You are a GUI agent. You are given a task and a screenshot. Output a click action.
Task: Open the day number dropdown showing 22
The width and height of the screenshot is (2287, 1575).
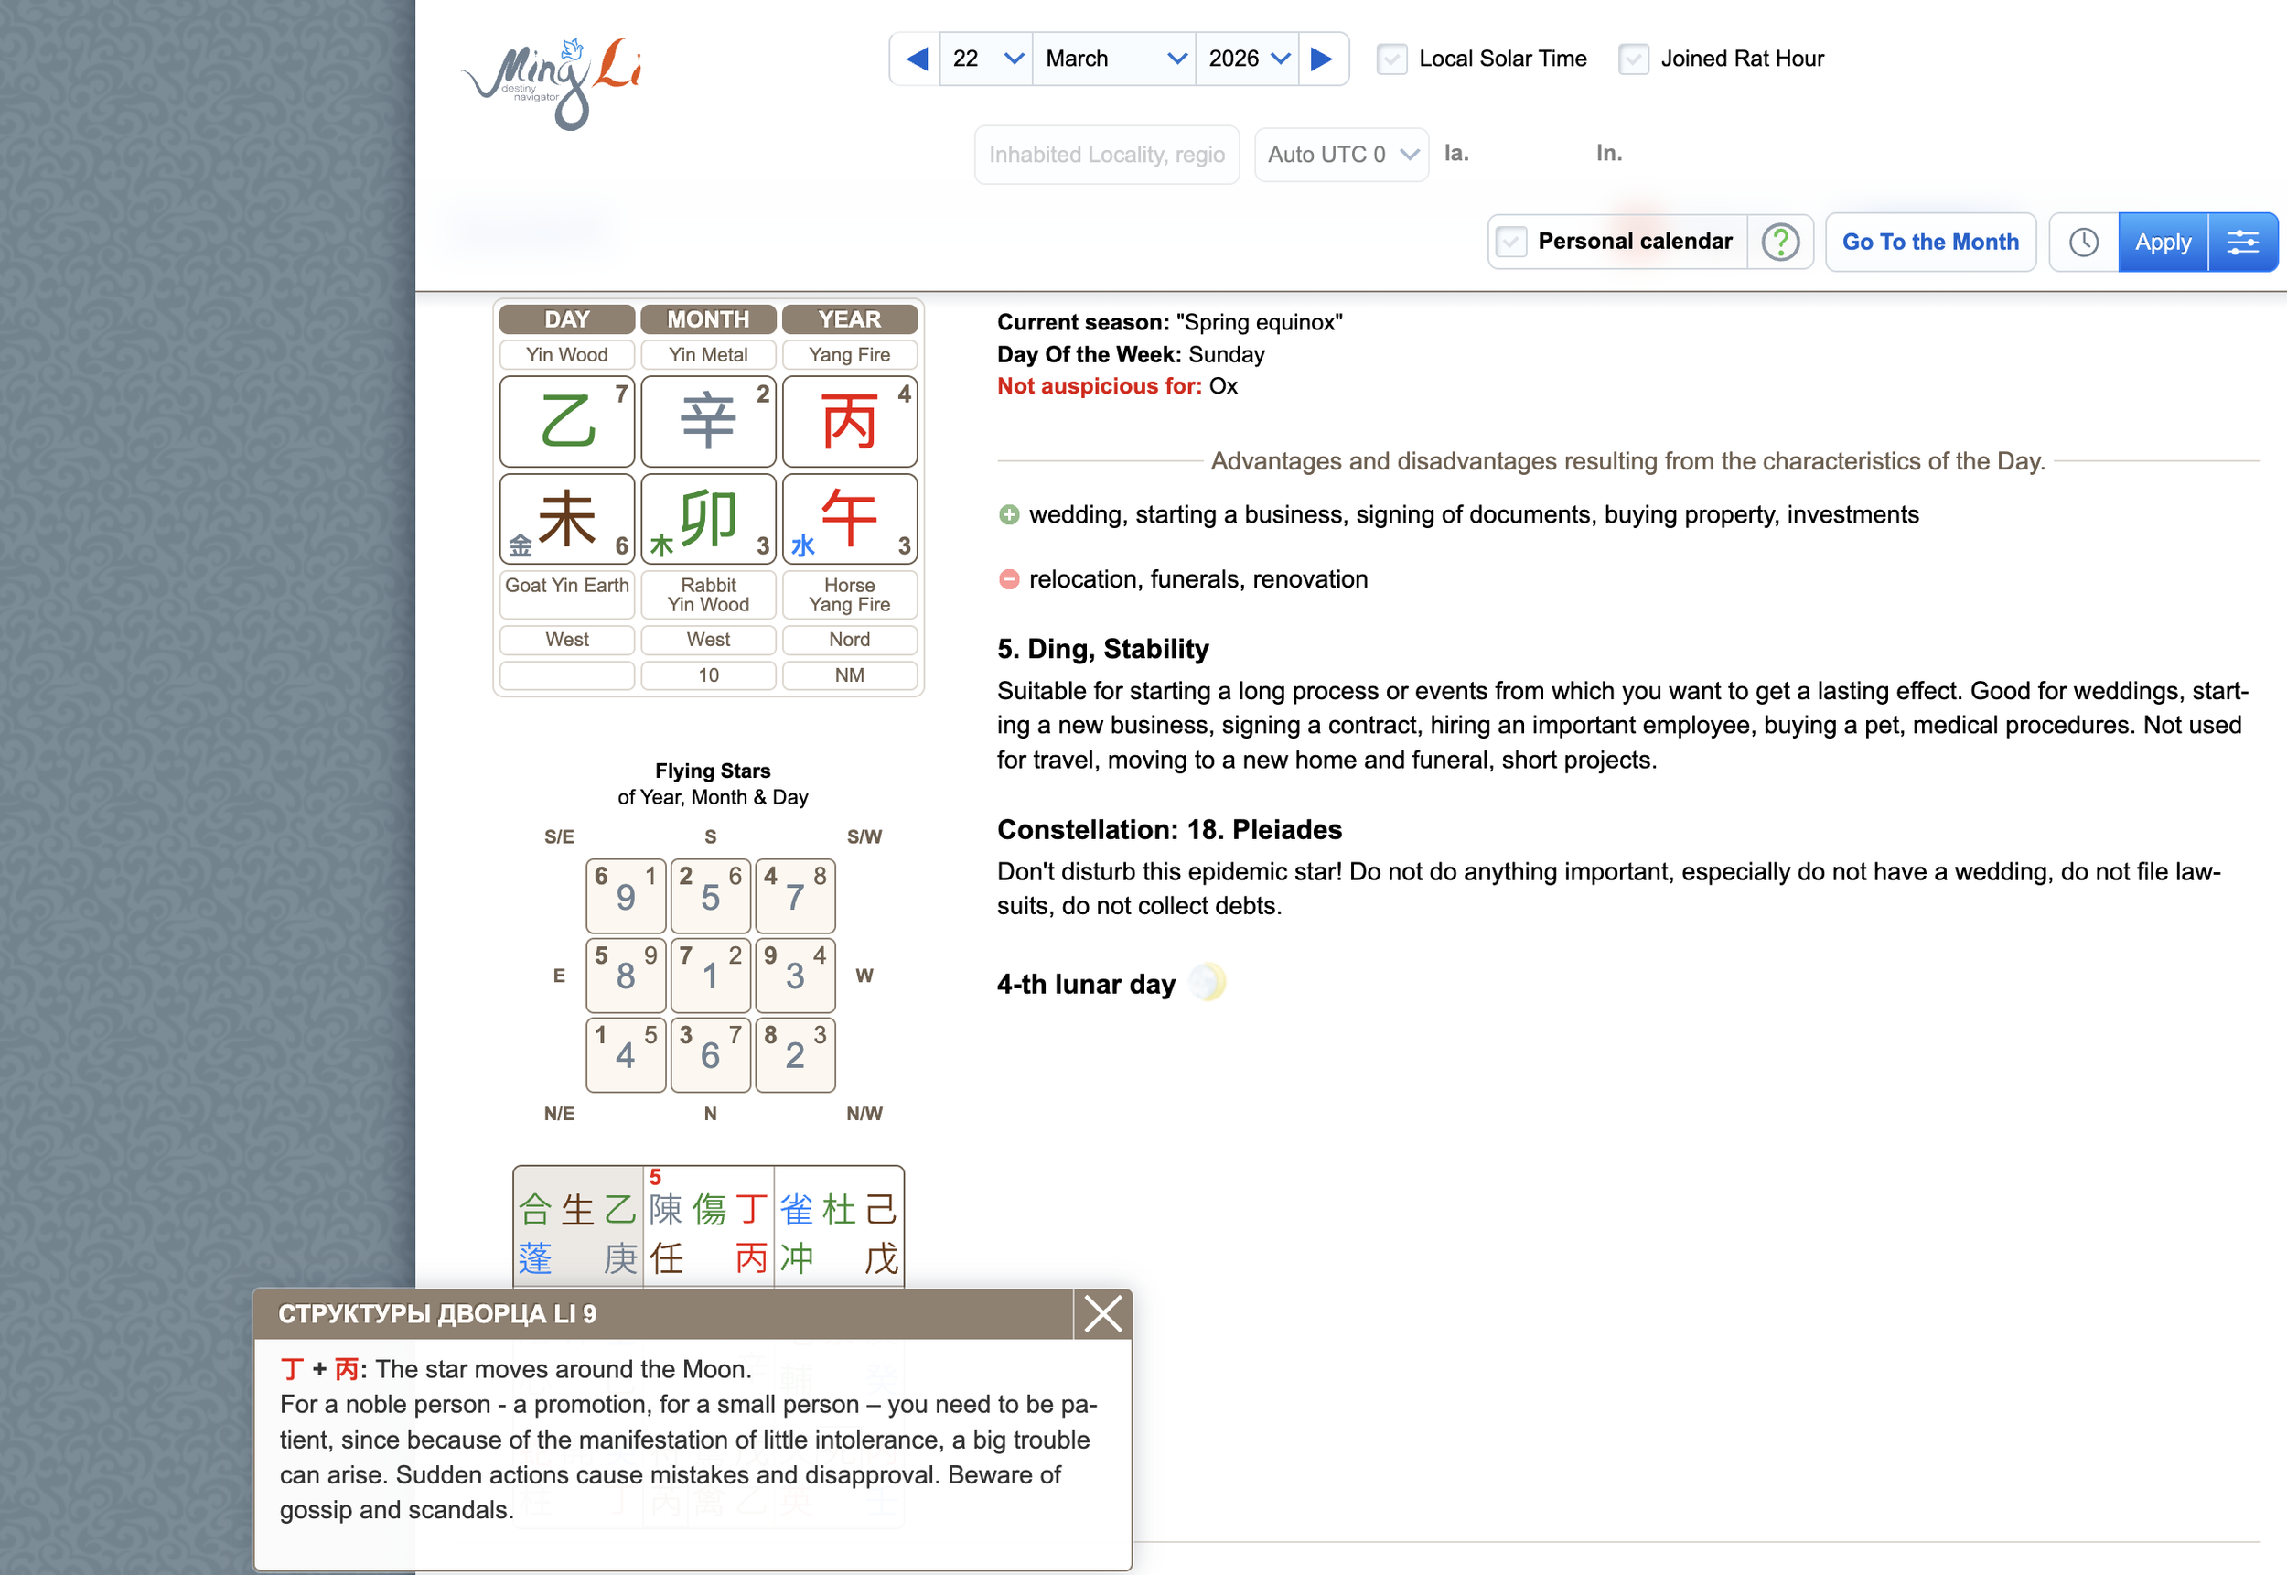[x=986, y=59]
